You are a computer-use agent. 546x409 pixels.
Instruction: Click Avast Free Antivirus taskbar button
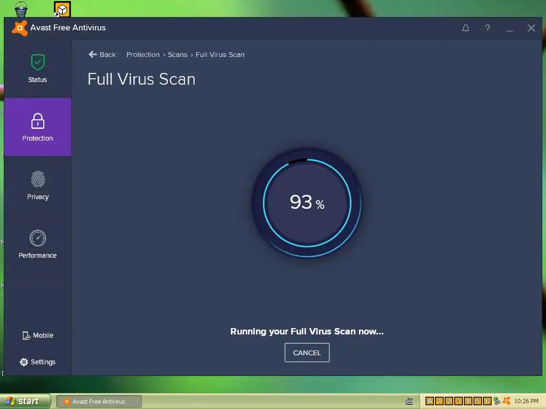click(99, 402)
